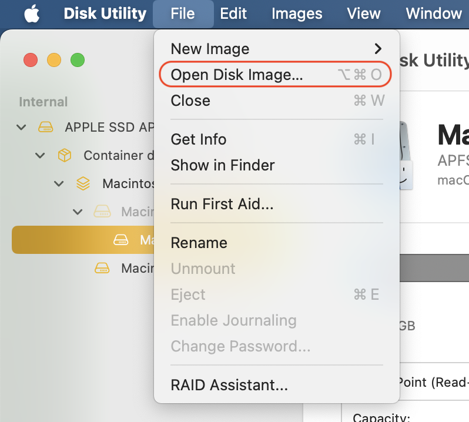Screen dimensions: 469x422
Task: Click the yellow minimize window button
Action: (x=54, y=60)
